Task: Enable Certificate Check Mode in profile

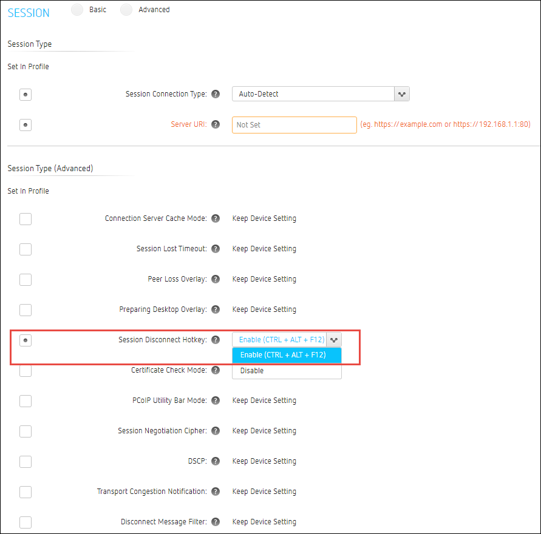Action: point(26,371)
